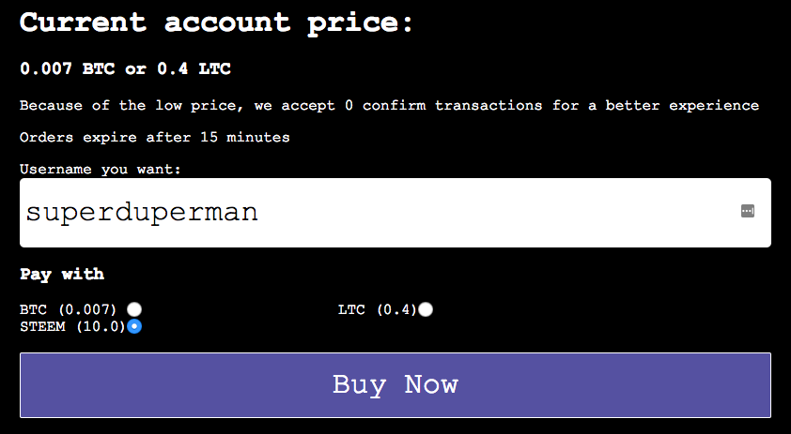The height and width of the screenshot is (434, 791).
Task: Select the STEEM (10.0) radio button
Action: pos(134,326)
